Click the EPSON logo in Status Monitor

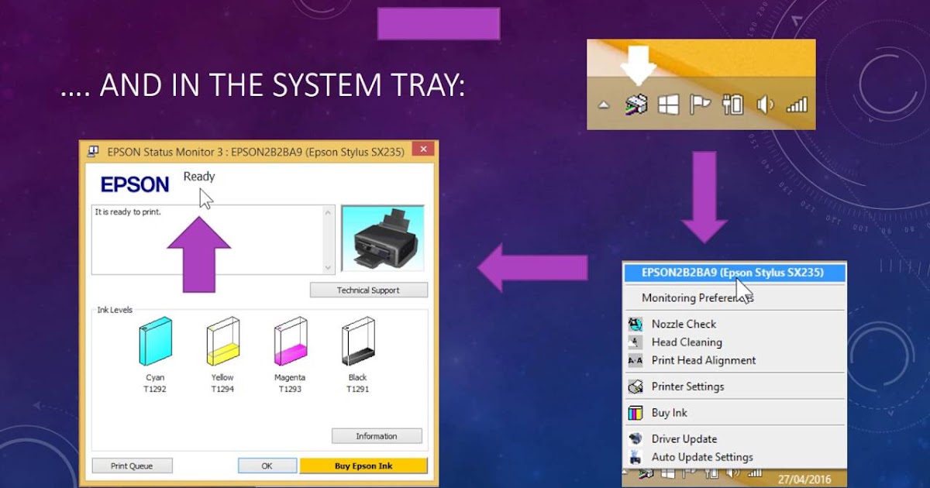[135, 184]
